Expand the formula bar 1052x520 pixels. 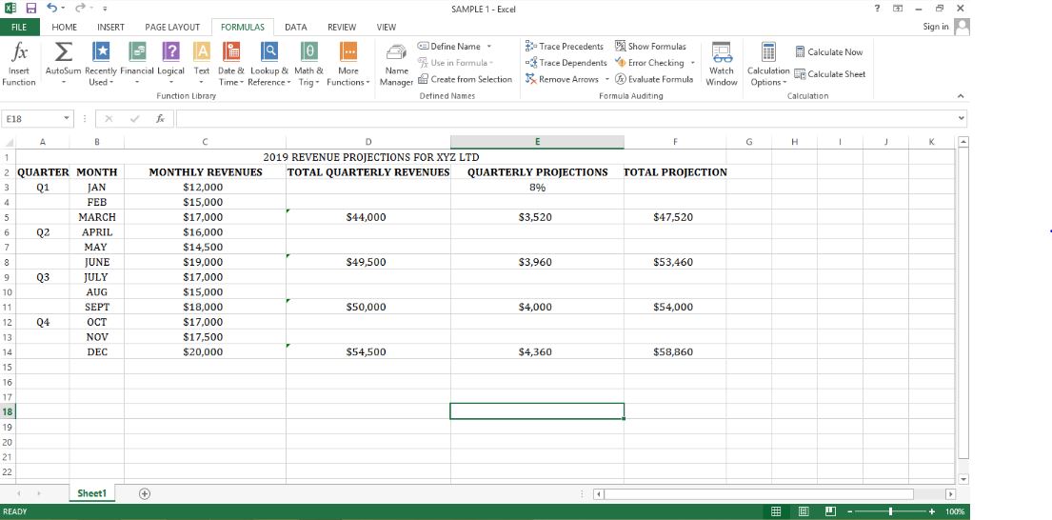click(962, 118)
